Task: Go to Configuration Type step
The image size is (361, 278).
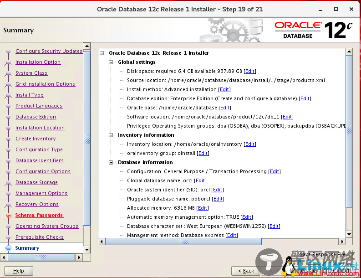Action: (x=39, y=149)
